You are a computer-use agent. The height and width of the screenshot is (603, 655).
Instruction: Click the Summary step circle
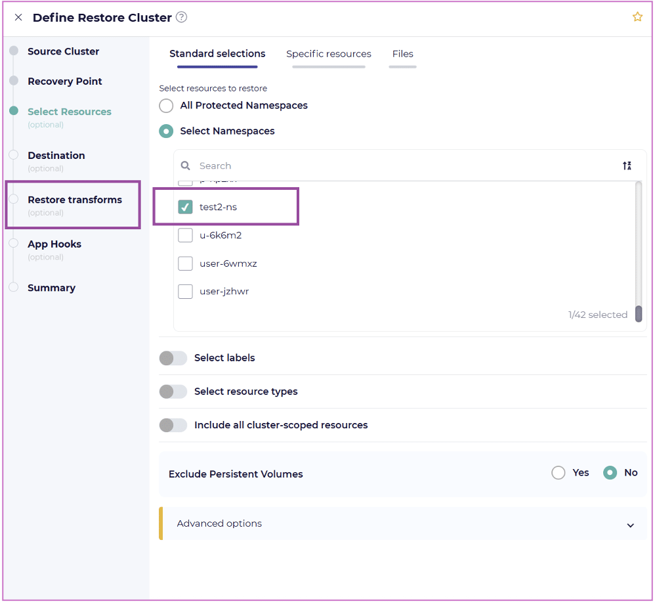pyautogui.click(x=14, y=287)
